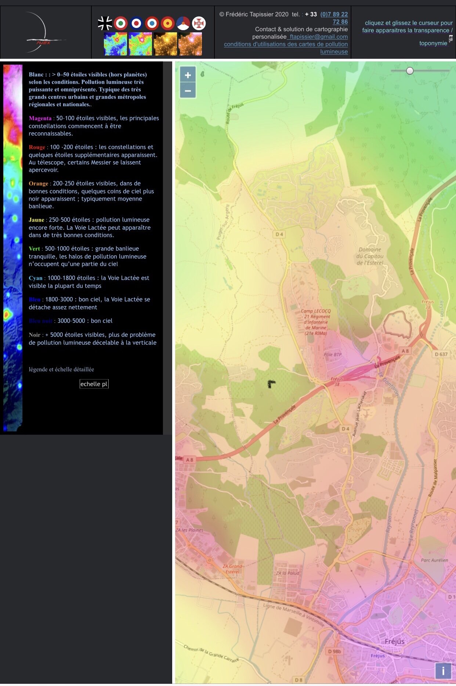Click 'Avenue Jean Lachenaud' map label
The height and width of the screenshot is (686, 456).
click(x=359, y=414)
